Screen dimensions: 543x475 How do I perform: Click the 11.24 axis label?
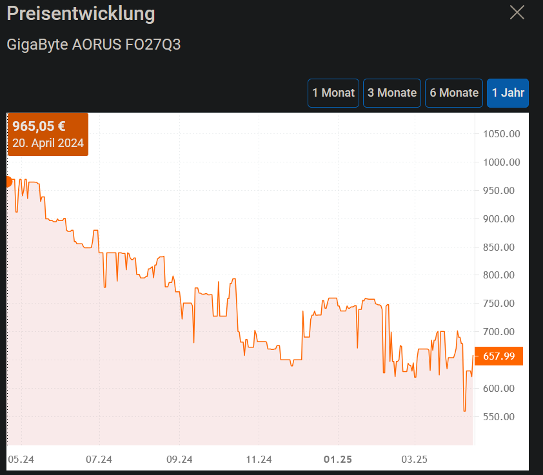258,460
